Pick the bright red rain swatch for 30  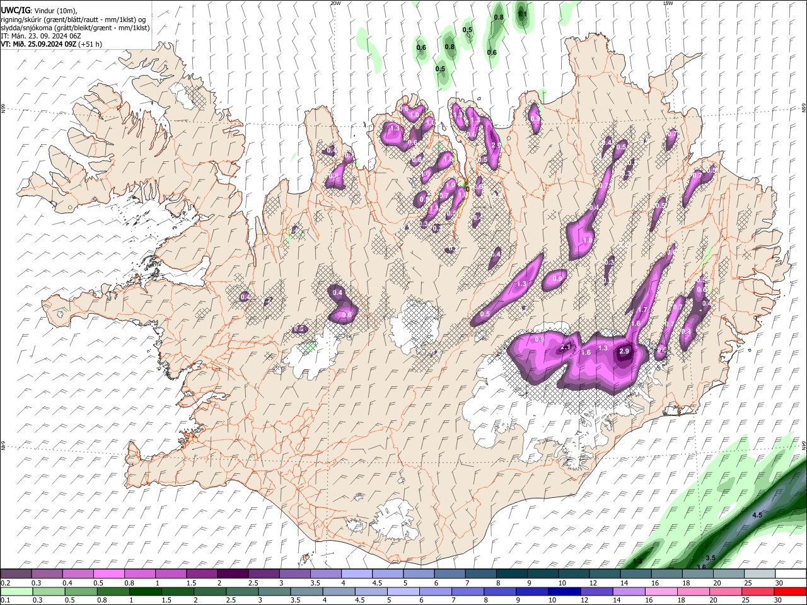tap(789, 591)
